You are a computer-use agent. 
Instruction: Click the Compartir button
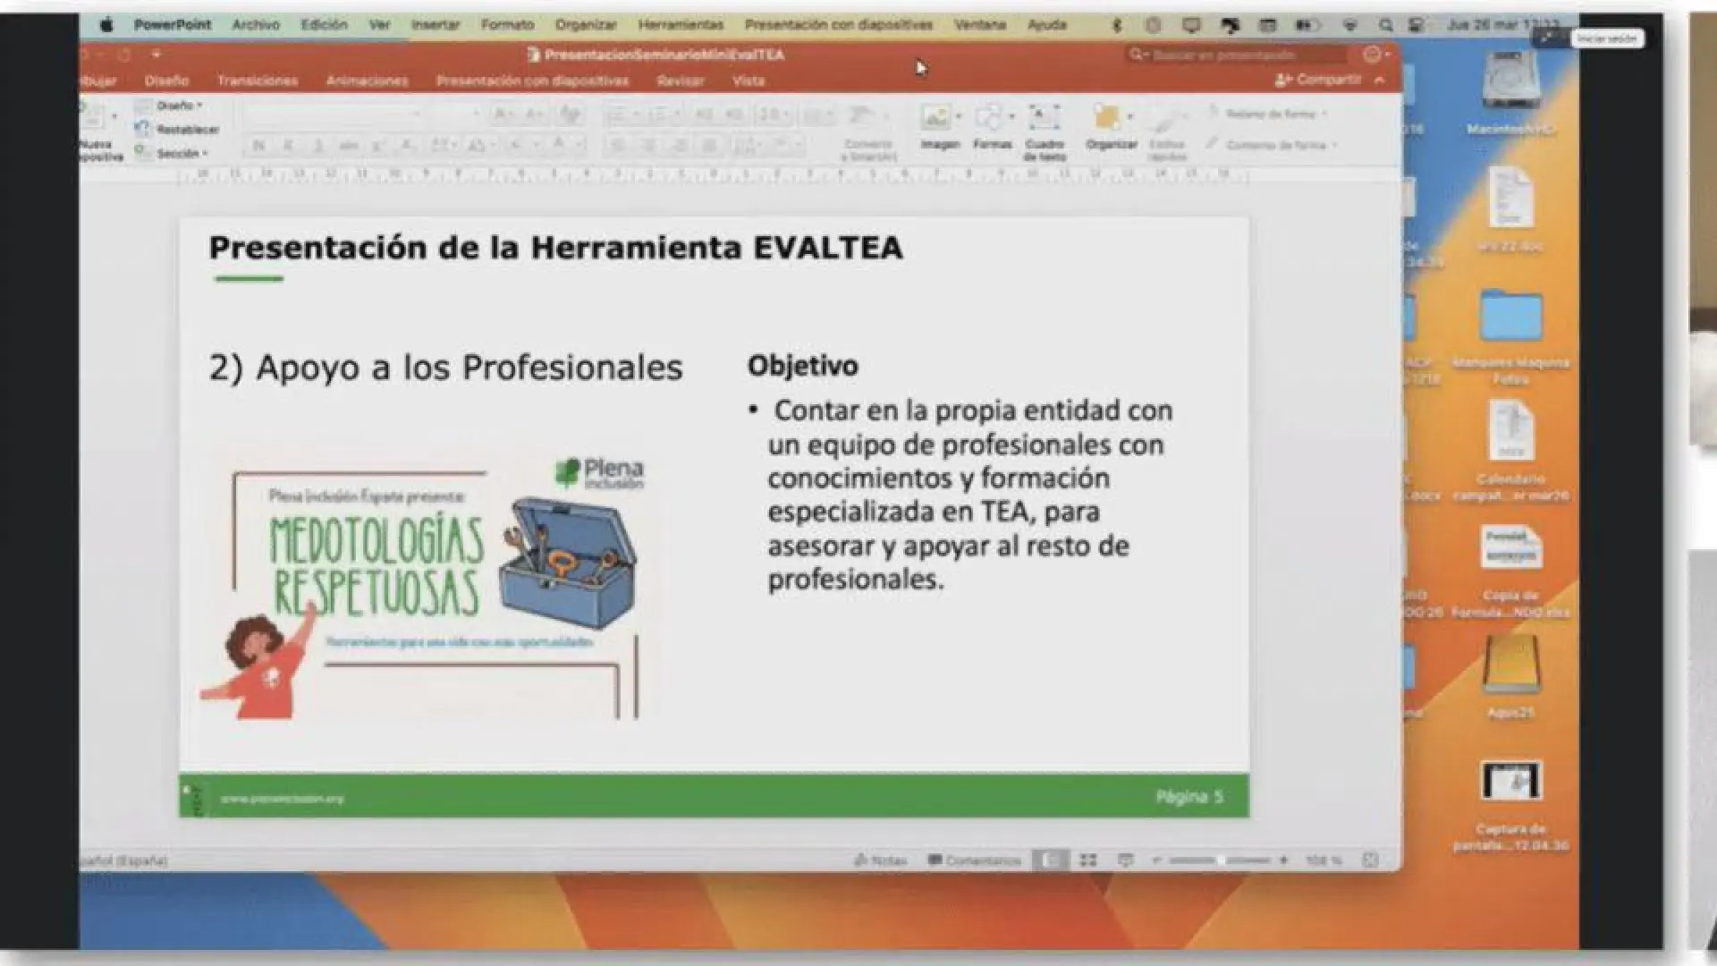point(1324,80)
